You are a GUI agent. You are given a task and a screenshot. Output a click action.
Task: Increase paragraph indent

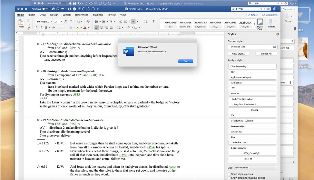tap(125, 21)
